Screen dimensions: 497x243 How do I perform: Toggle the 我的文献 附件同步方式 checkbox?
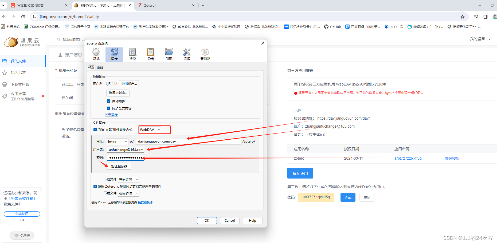95,130
